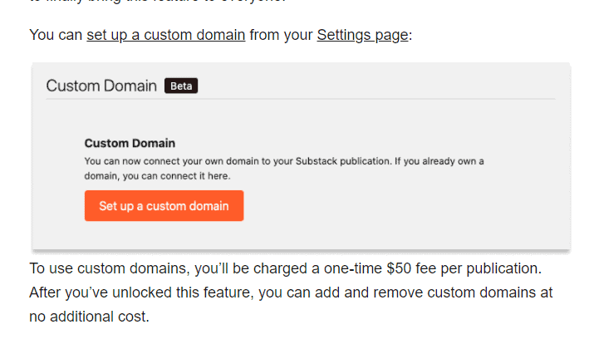This screenshot has width=594, height=349.
Task: Follow the 'Settings page' hyperlink
Action: coord(362,35)
